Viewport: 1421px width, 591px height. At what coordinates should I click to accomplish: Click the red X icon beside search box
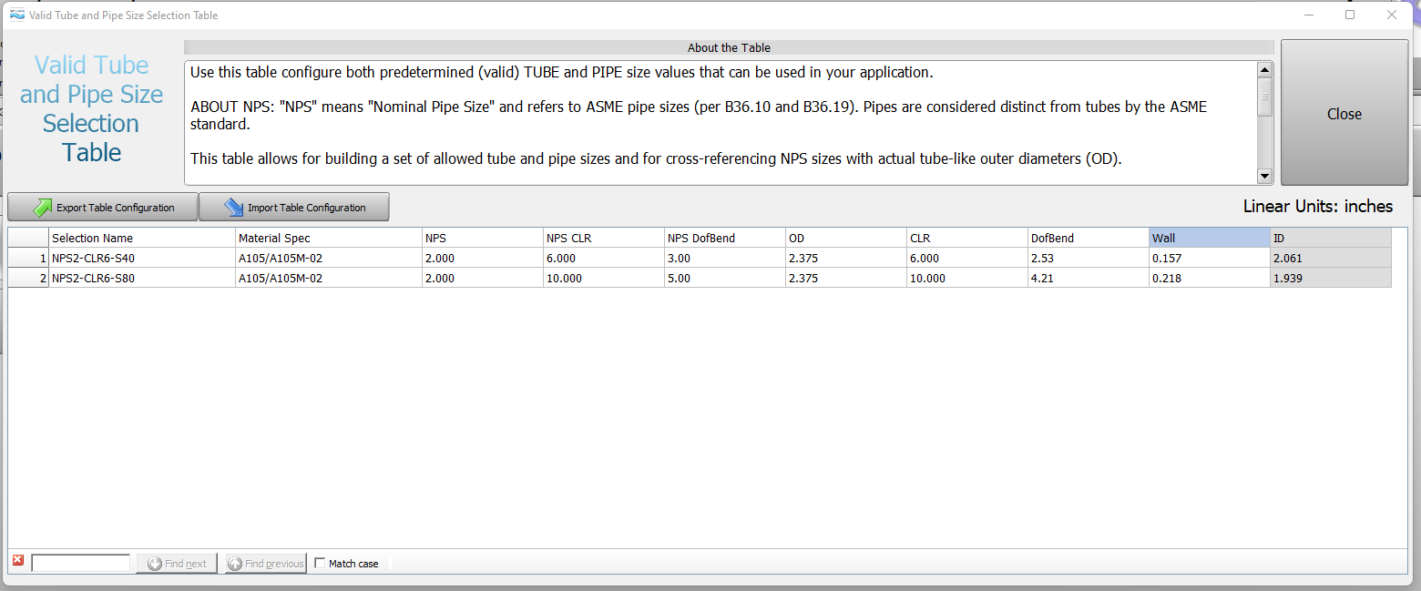18,561
